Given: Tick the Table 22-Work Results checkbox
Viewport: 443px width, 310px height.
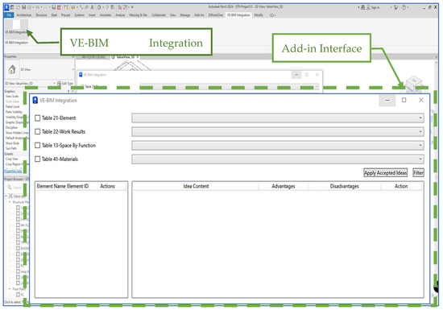Looking at the screenshot, I should (x=38, y=131).
